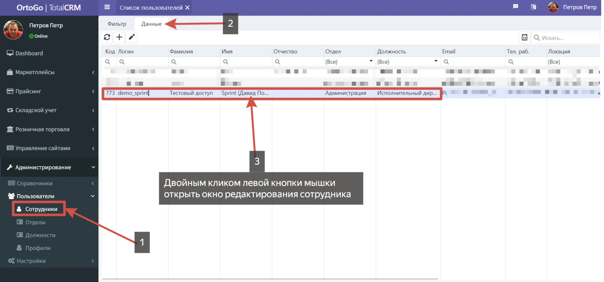Image resolution: width=604 pixels, height=282 pixels.
Task: Close the Список пользователей tab
Action: (x=188, y=7)
